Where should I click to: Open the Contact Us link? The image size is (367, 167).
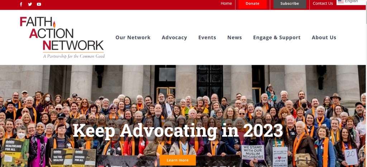click(x=323, y=4)
